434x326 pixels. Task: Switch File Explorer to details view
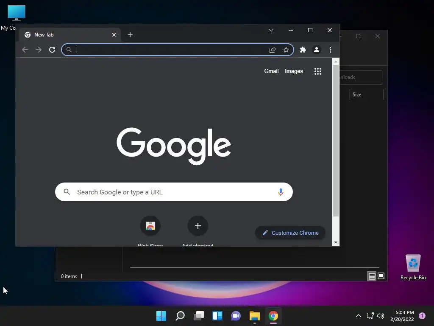click(372, 276)
